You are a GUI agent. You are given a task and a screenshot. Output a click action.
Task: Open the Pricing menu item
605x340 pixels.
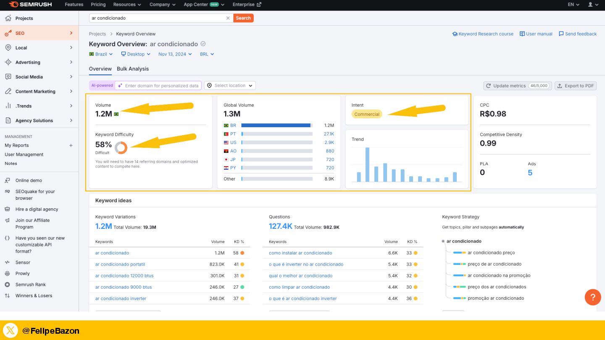click(98, 5)
